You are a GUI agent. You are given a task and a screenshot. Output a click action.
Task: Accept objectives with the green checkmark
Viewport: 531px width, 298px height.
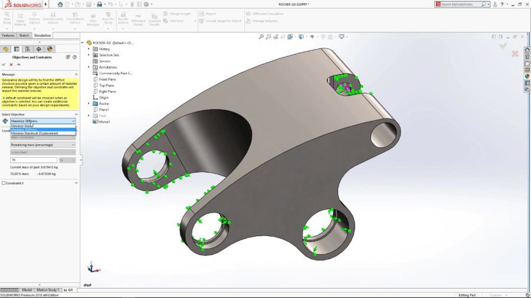pyautogui.click(x=4, y=65)
